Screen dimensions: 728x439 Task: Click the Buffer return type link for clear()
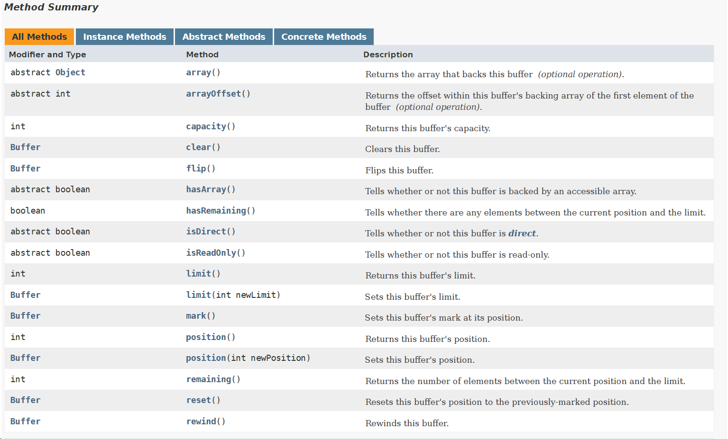25,147
